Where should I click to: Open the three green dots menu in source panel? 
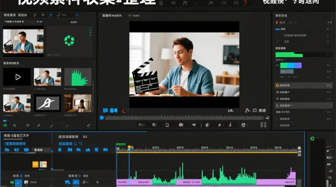pos(90,32)
